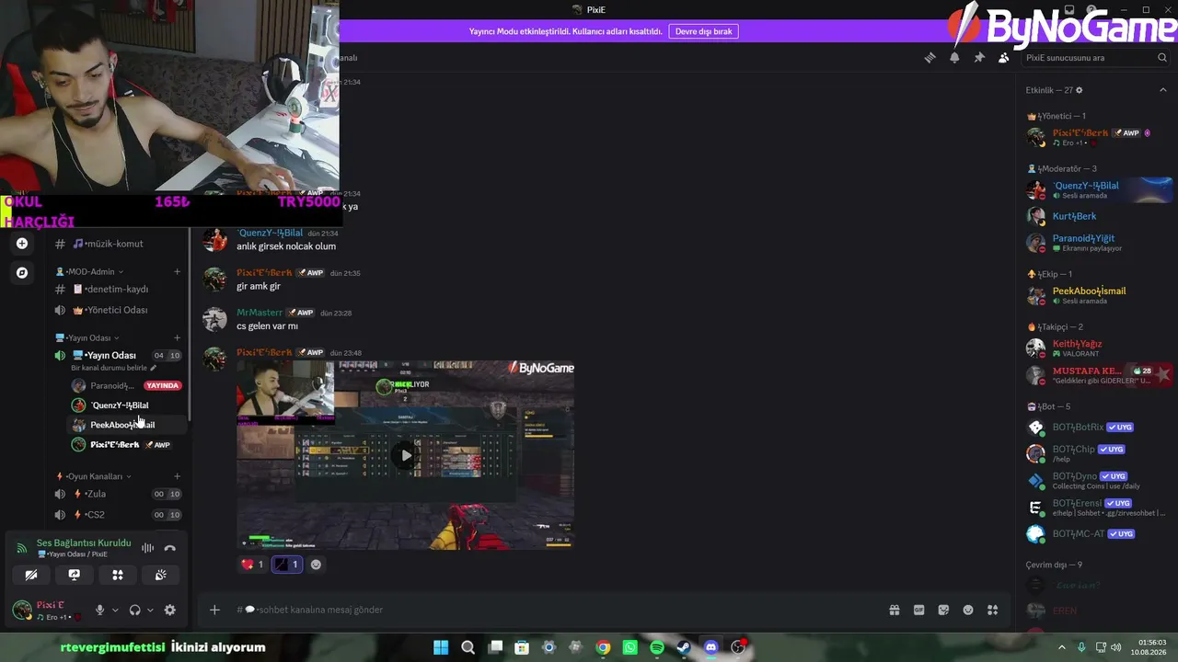Open WhatsApp from the taskbar
This screenshot has height=662, width=1178.
pyautogui.click(x=629, y=647)
